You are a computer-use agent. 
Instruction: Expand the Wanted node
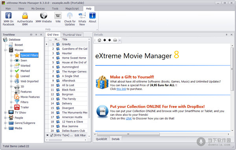[x=11, y=66]
